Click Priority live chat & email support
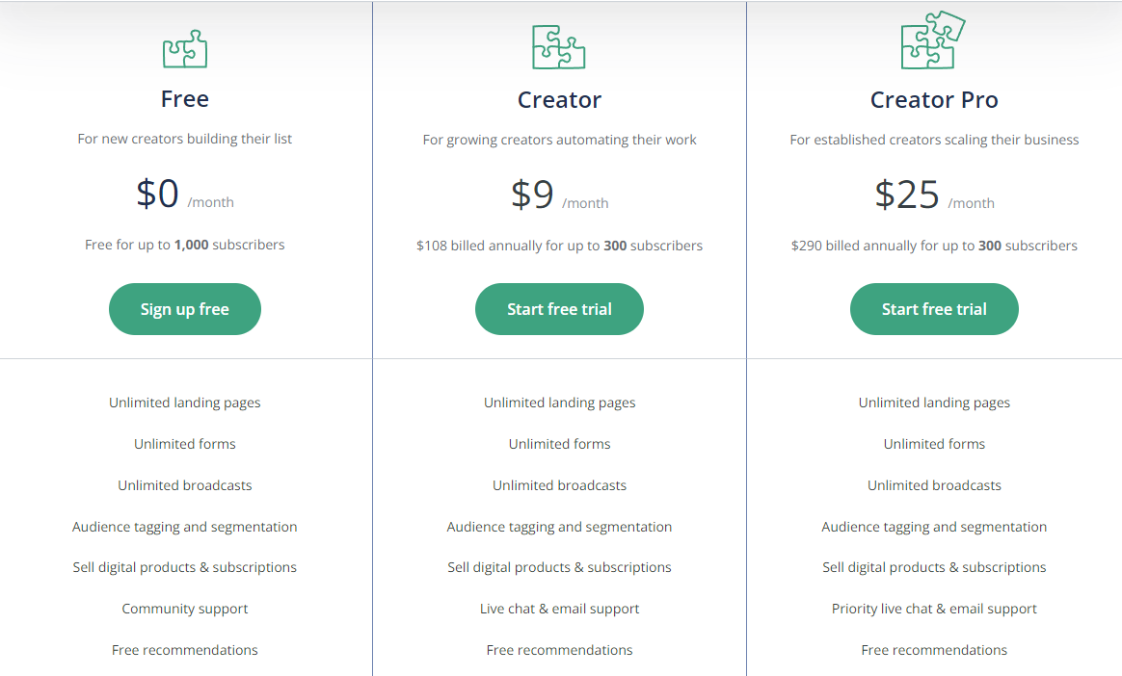Screen dimensions: 1122x676 point(934,609)
